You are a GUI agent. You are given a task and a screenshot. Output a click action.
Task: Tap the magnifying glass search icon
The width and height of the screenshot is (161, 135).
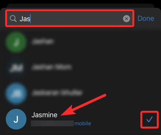pyautogui.click(x=13, y=18)
